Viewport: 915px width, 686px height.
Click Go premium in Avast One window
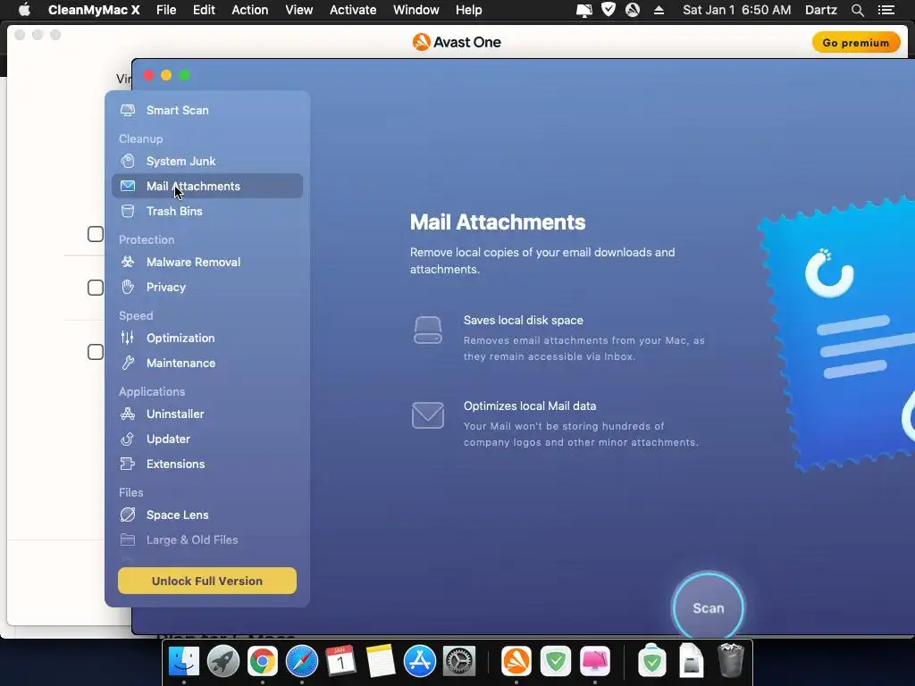(855, 43)
